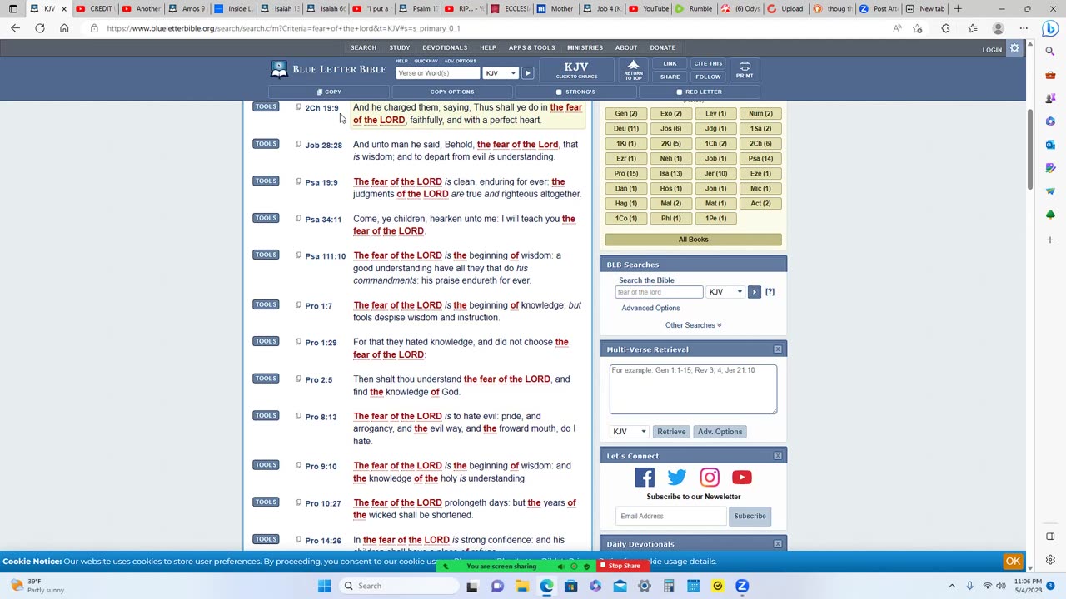
Task: Click the browser refresh icon
Action: coord(39,28)
